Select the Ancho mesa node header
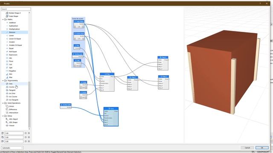This screenshot has height=153, width=273. coord(79,34)
